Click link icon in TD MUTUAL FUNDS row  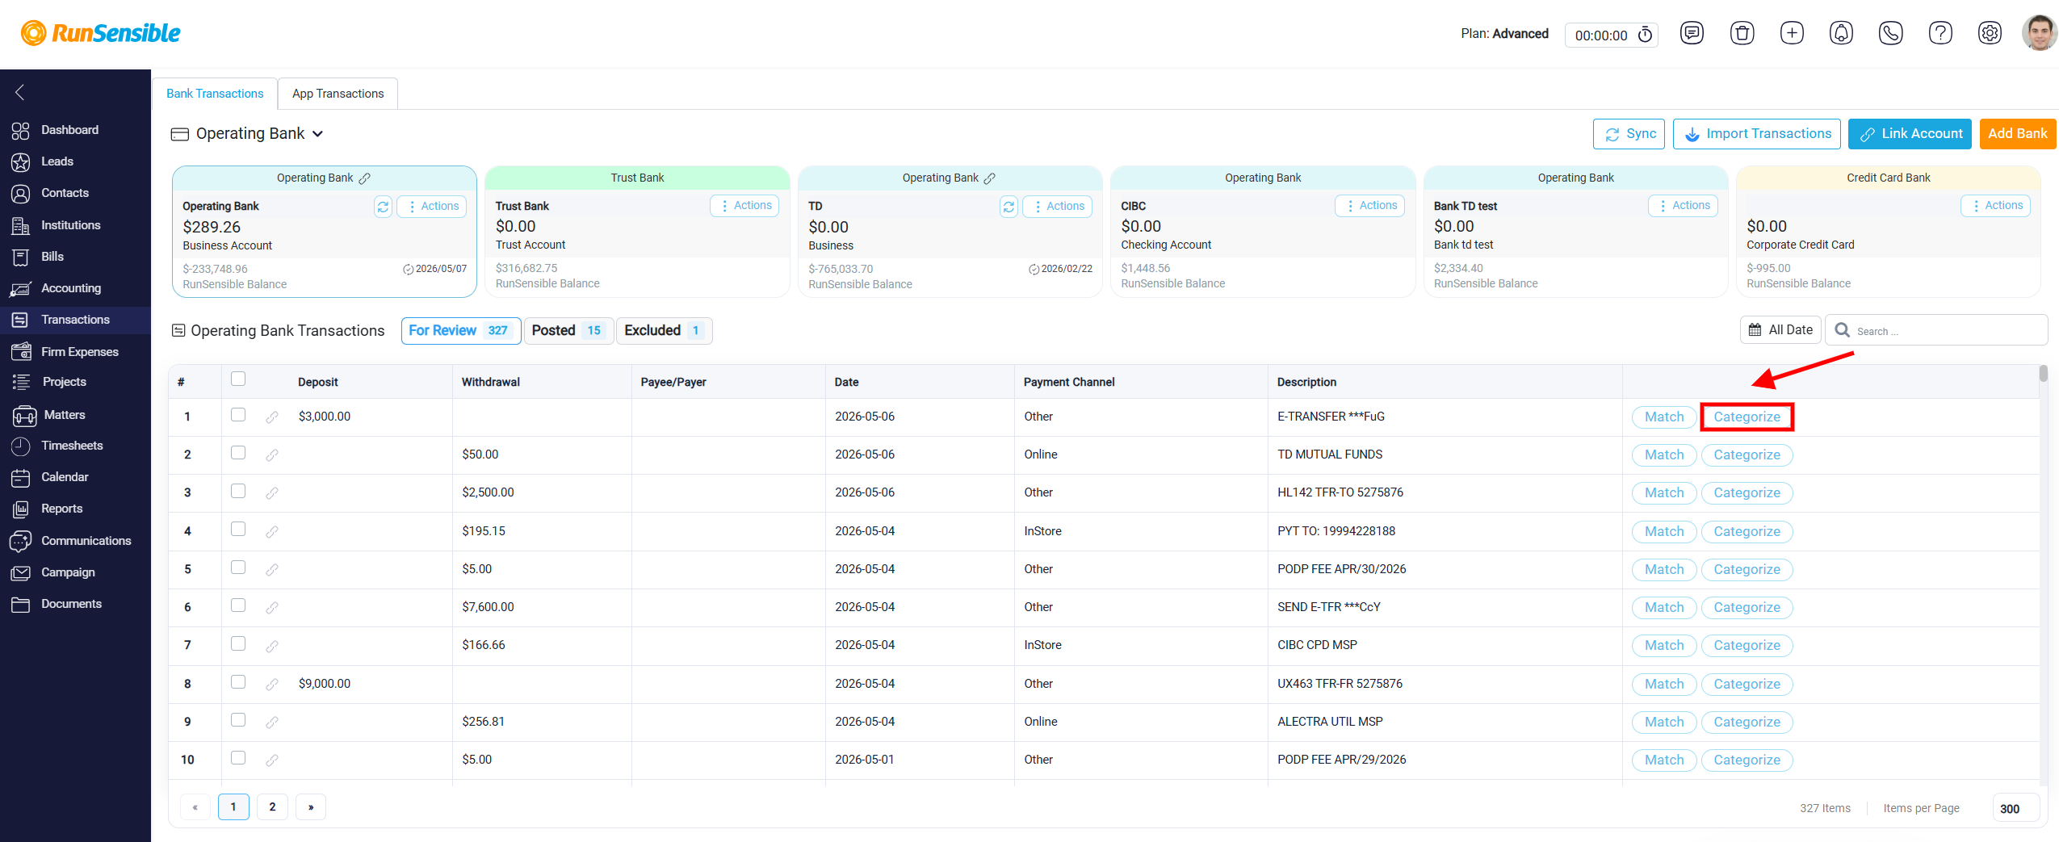tap(272, 455)
